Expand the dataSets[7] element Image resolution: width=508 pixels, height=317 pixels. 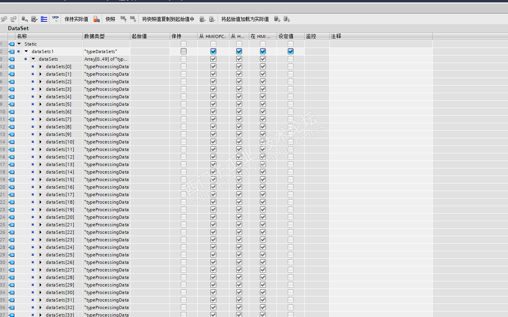pyautogui.click(x=40, y=119)
